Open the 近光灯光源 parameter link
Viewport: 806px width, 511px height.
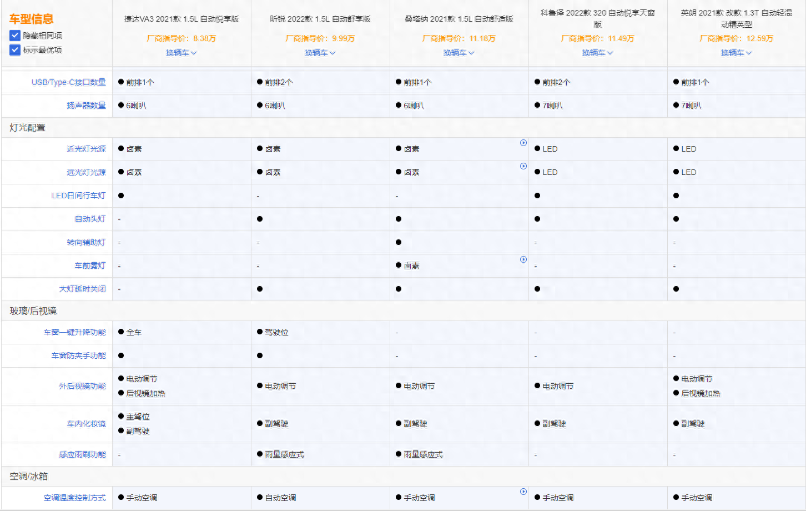click(x=86, y=149)
